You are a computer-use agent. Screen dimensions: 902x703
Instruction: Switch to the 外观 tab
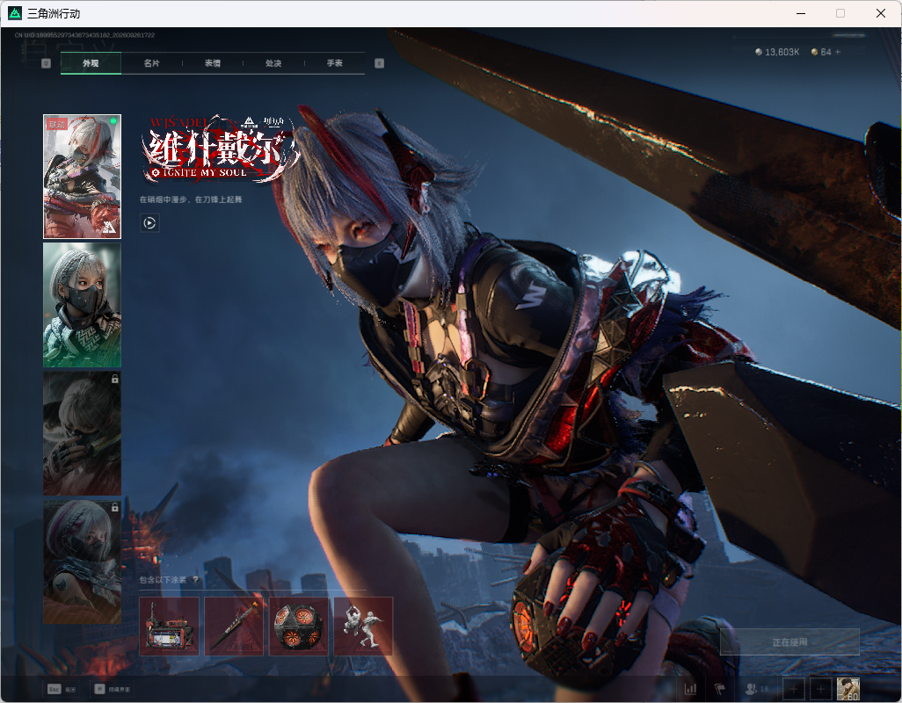click(x=91, y=63)
